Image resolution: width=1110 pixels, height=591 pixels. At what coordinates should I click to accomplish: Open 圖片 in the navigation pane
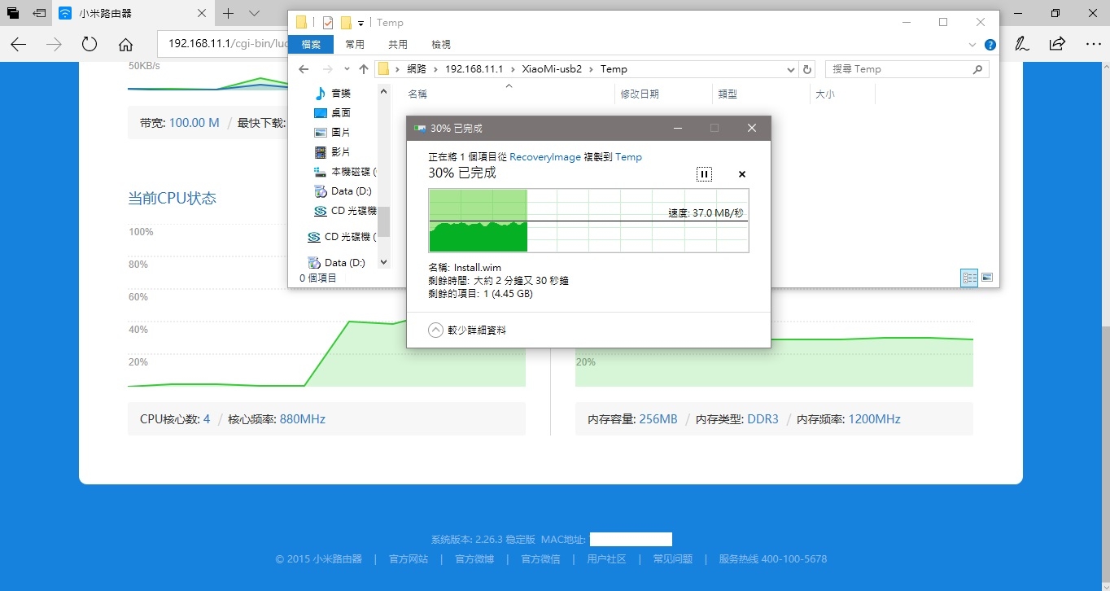(x=333, y=132)
